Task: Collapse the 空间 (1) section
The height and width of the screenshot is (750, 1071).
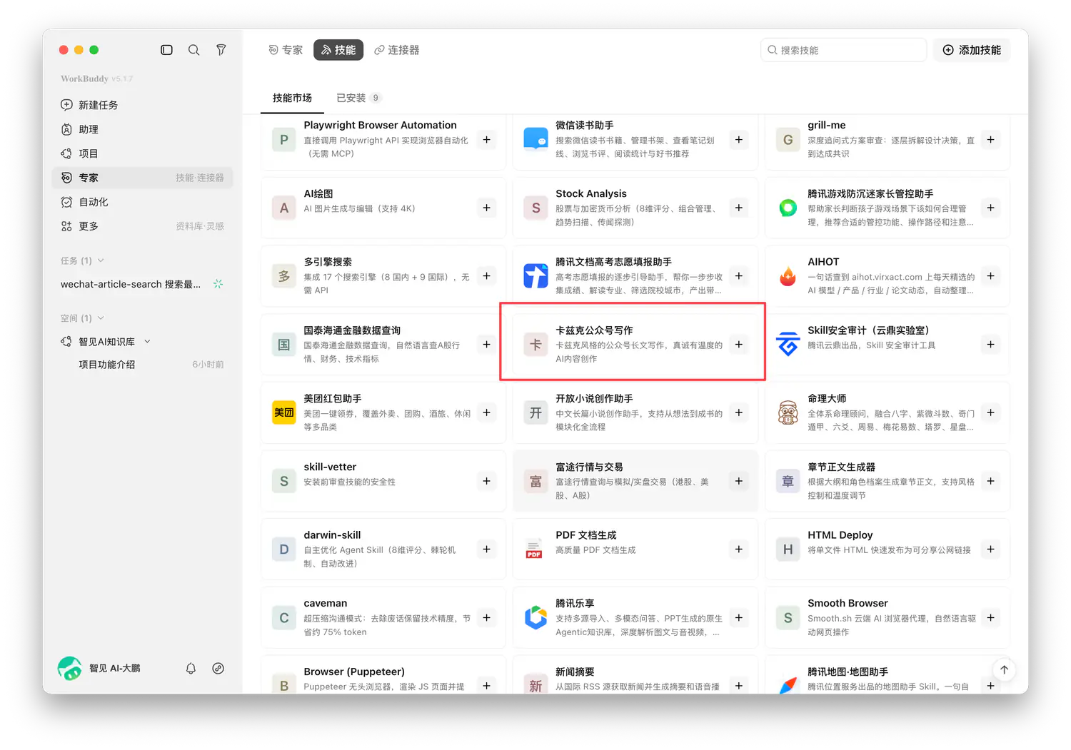Action: click(x=101, y=318)
